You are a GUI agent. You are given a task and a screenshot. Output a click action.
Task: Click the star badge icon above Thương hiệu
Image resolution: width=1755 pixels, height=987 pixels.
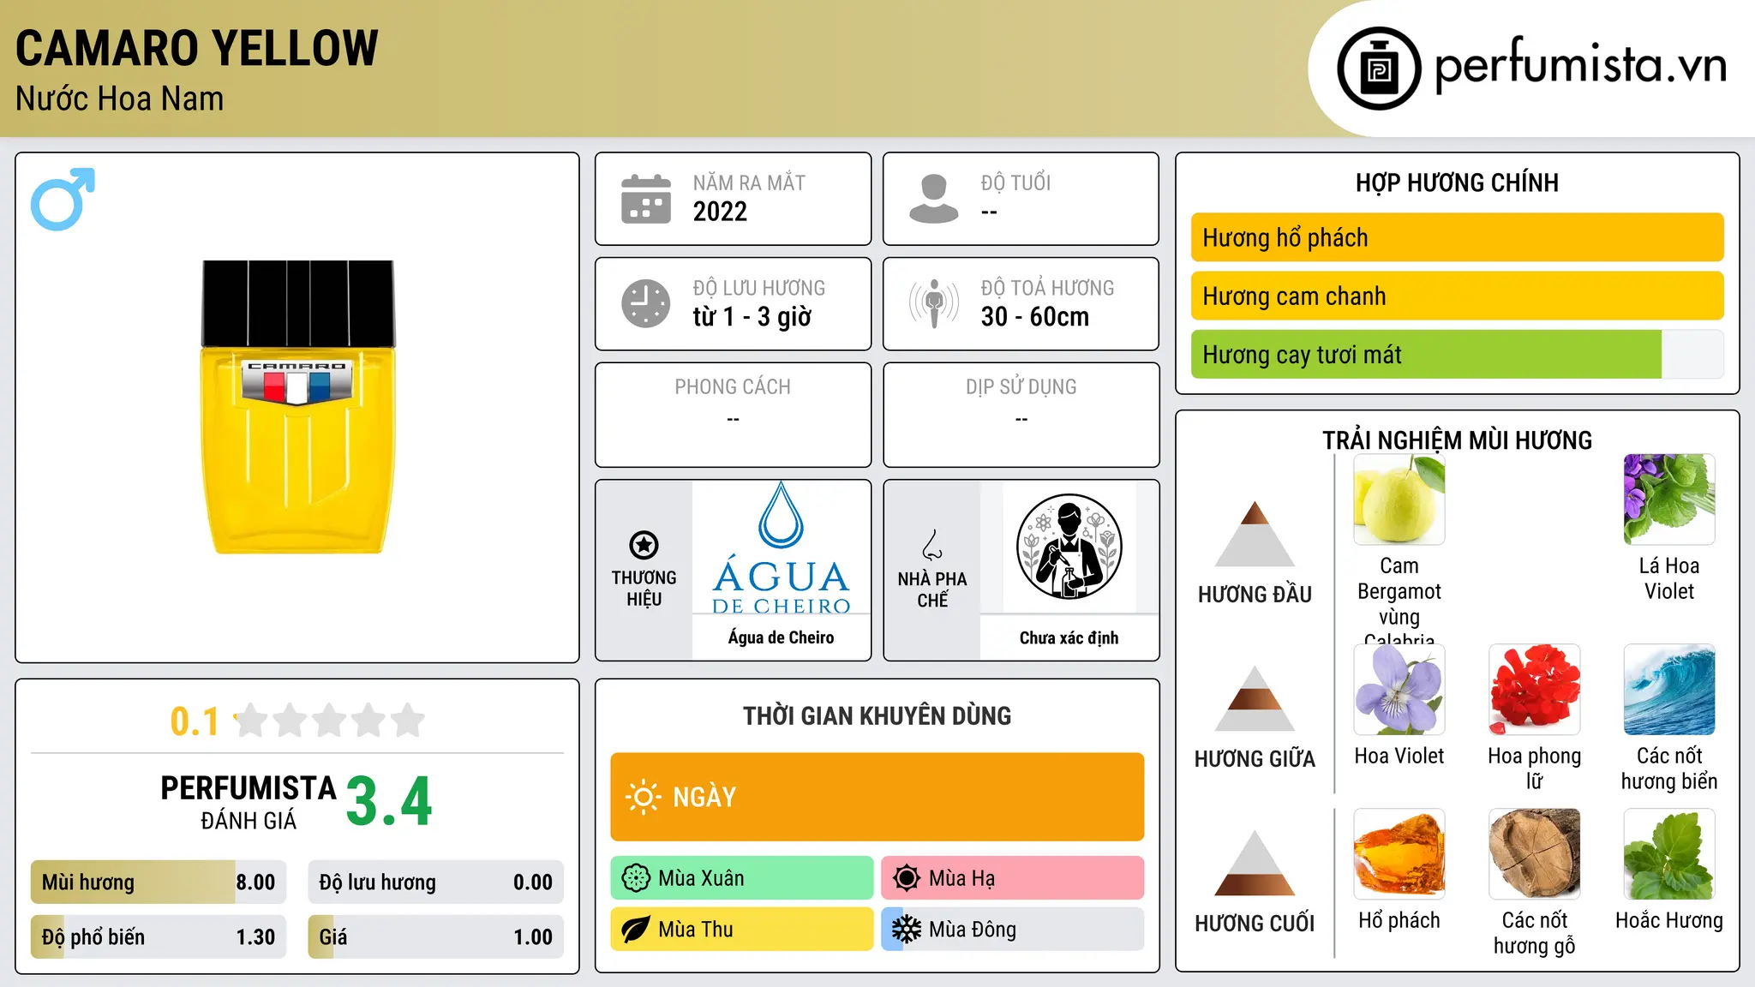click(644, 545)
